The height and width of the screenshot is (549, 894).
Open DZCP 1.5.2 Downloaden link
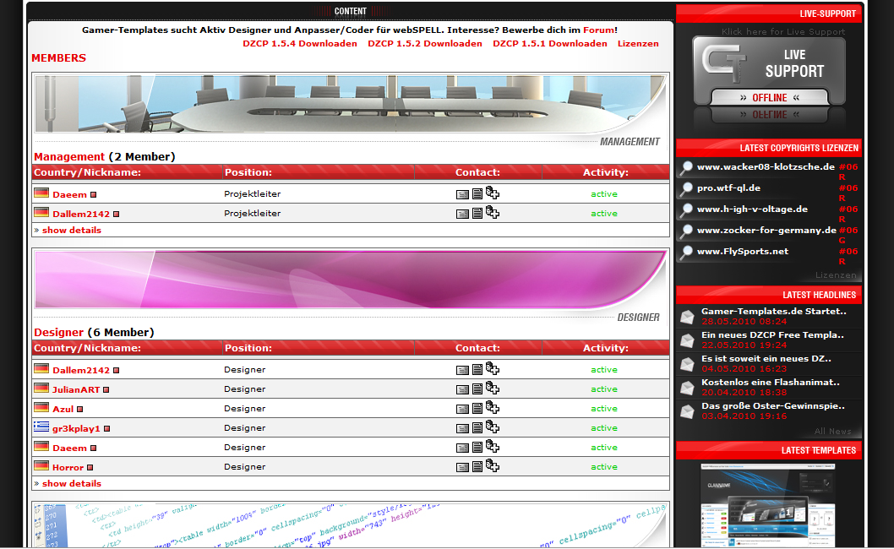425,43
